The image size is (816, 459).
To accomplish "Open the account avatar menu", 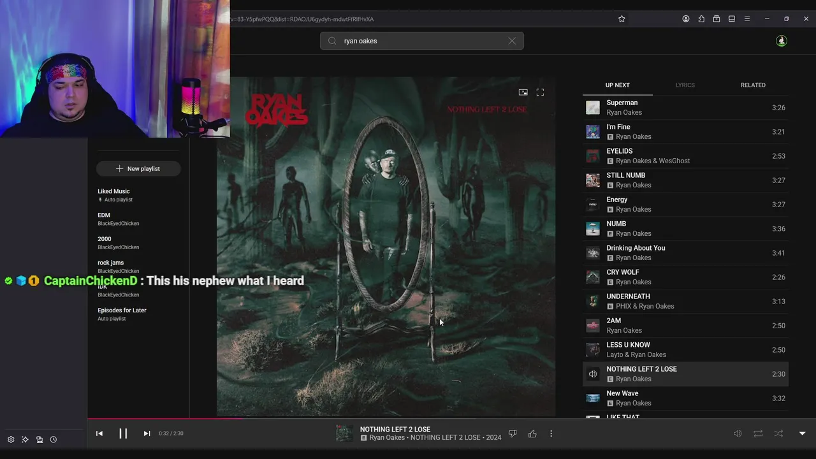I will click(x=782, y=41).
